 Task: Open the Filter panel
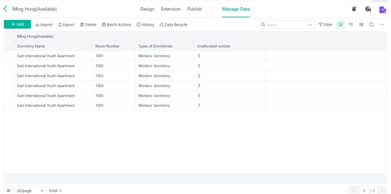pos(326,25)
